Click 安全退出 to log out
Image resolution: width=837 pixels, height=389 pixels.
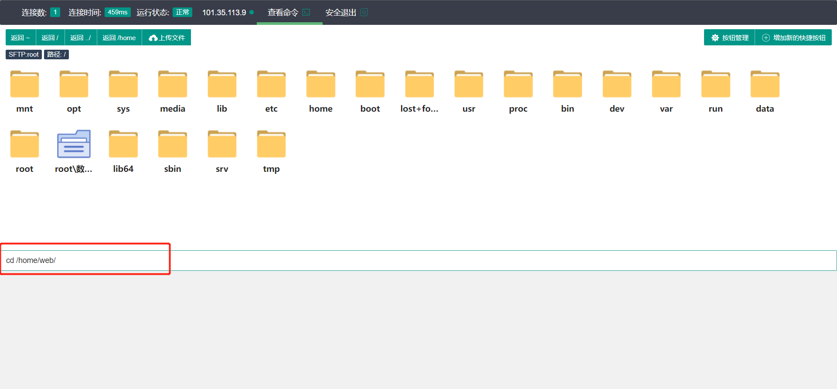347,12
